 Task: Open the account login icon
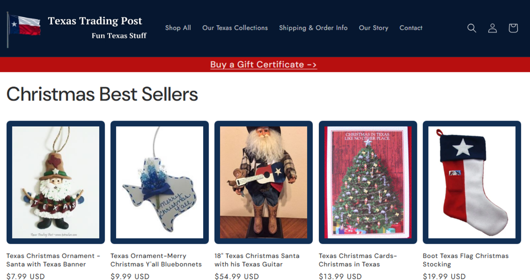(492, 28)
